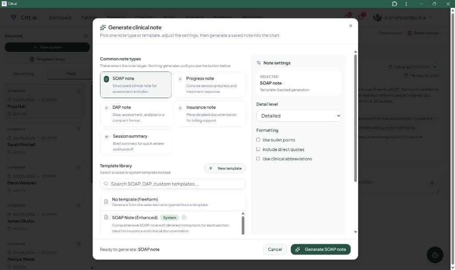This screenshot has width=455, height=270.
Task: Select the SOAP note type card
Action: pos(136,85)
